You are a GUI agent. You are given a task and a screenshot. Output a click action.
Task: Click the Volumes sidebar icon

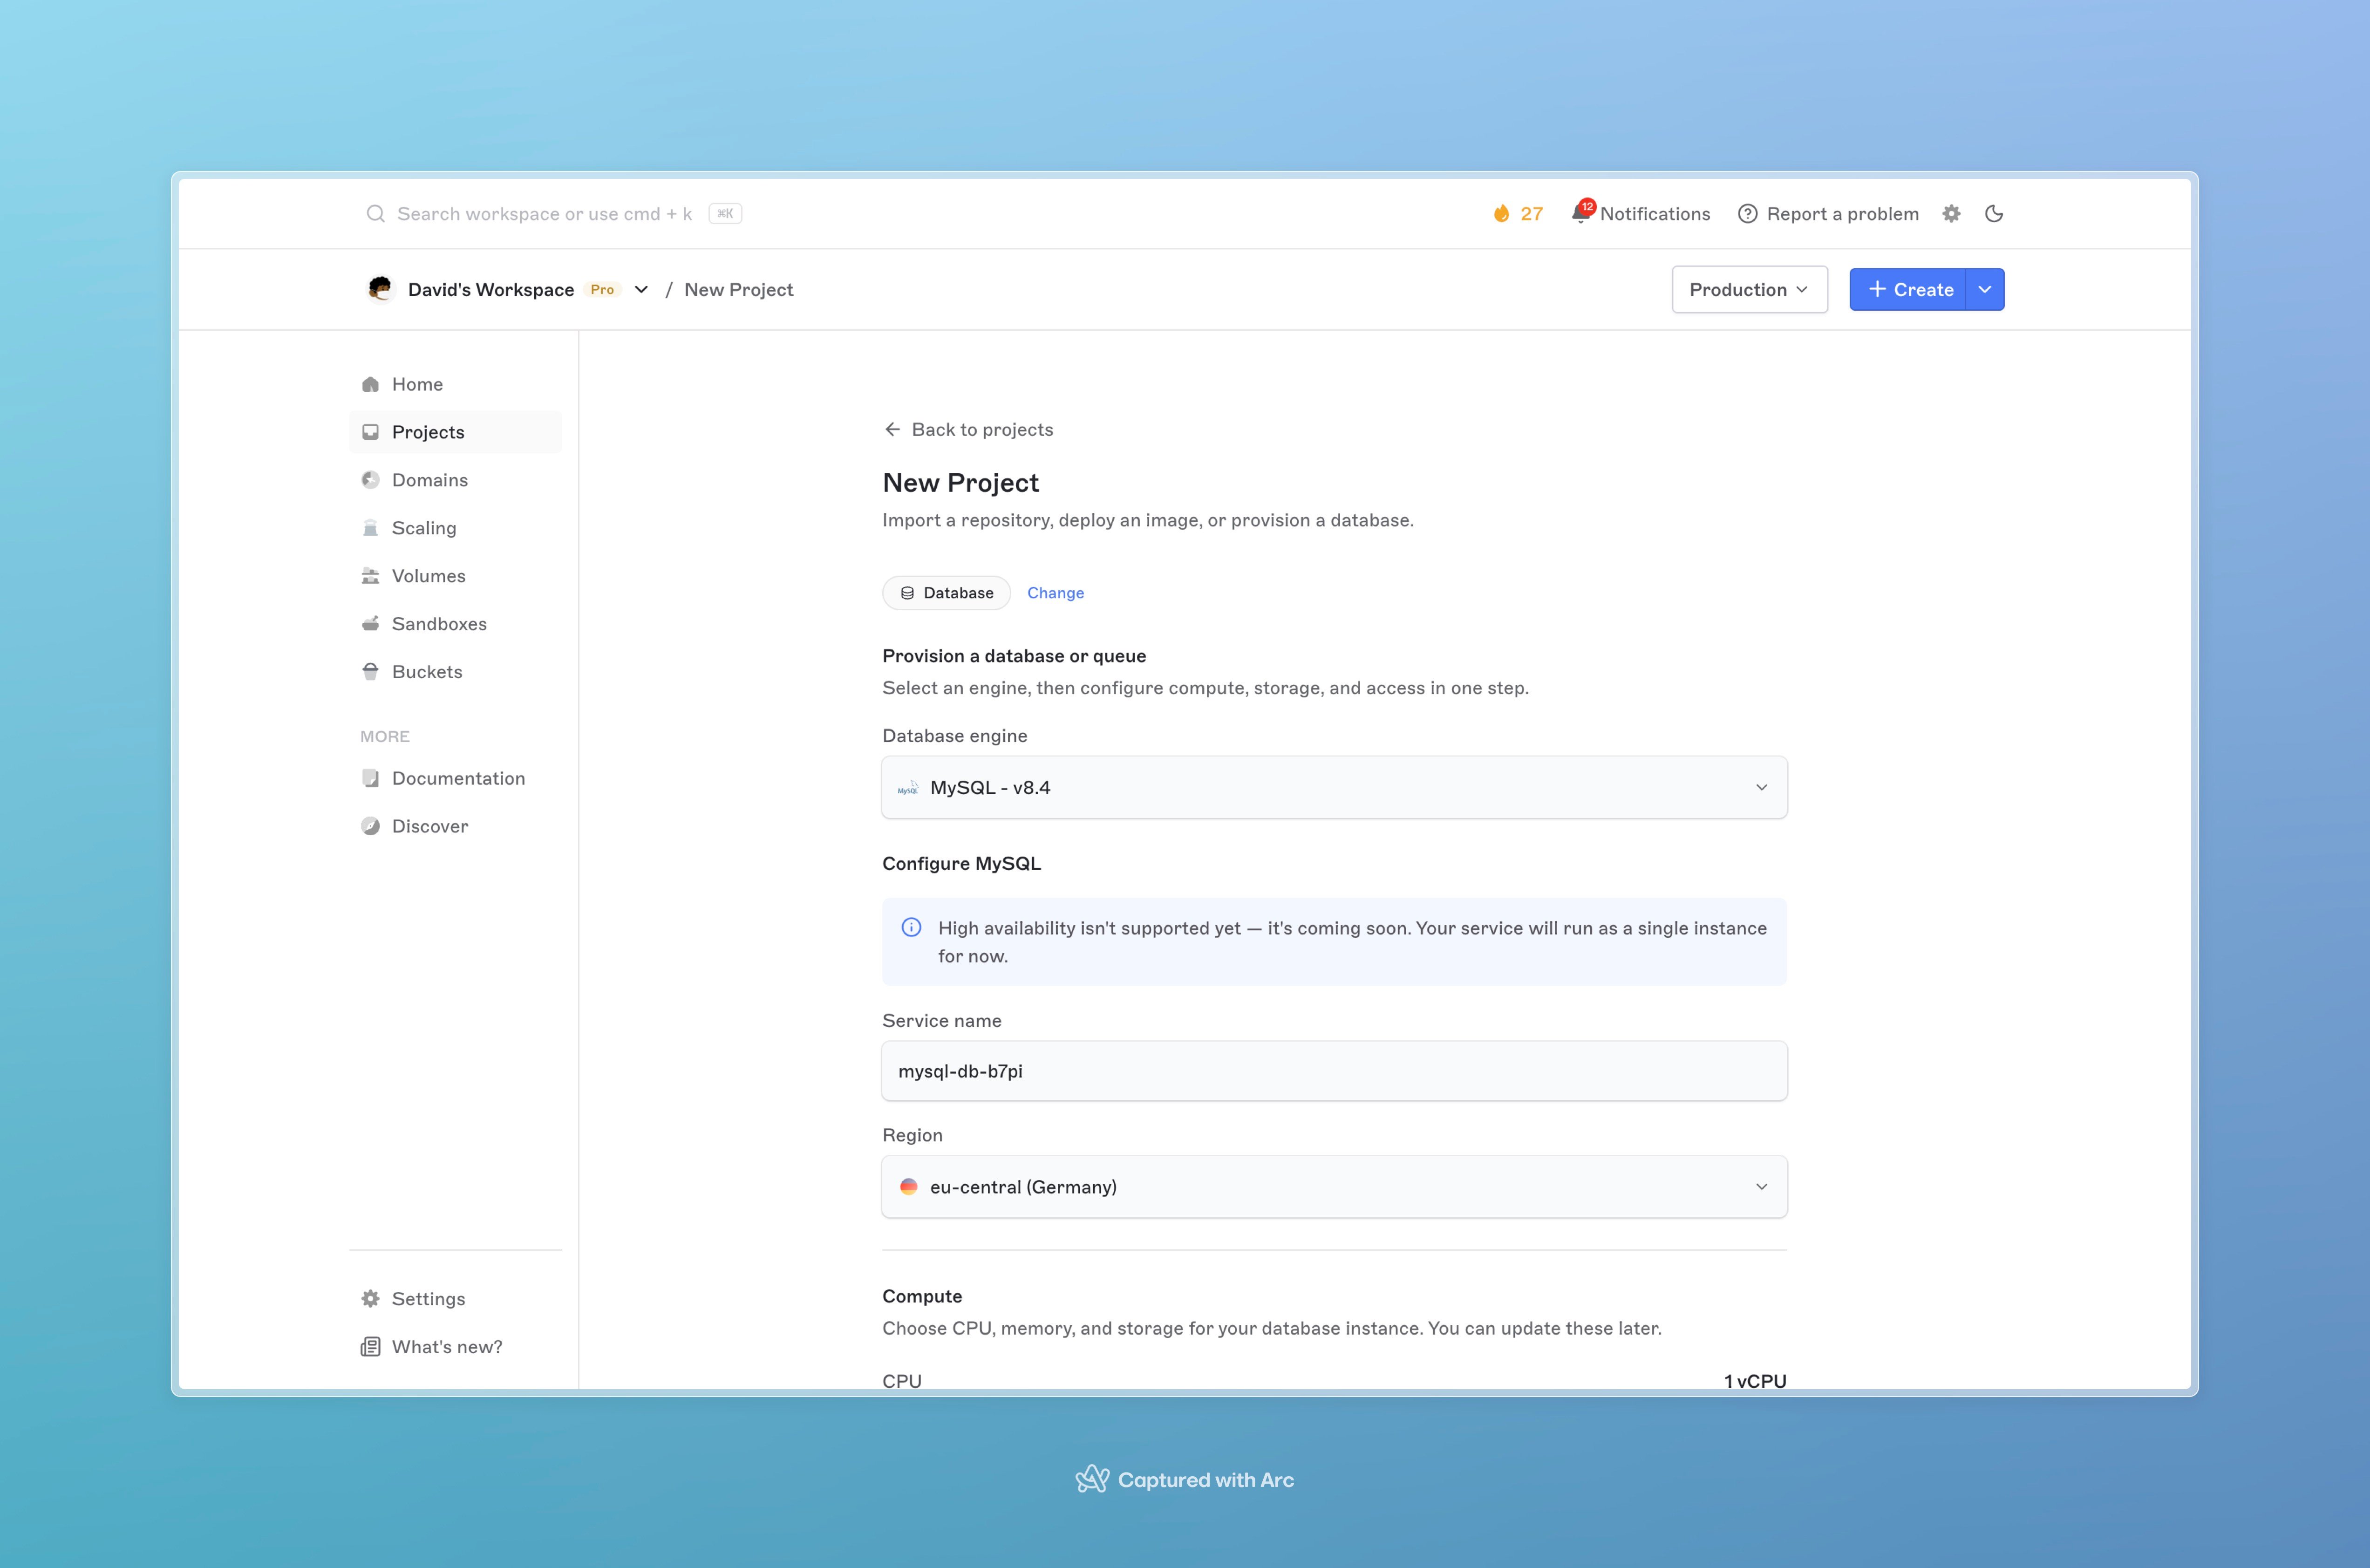point(370,576)
